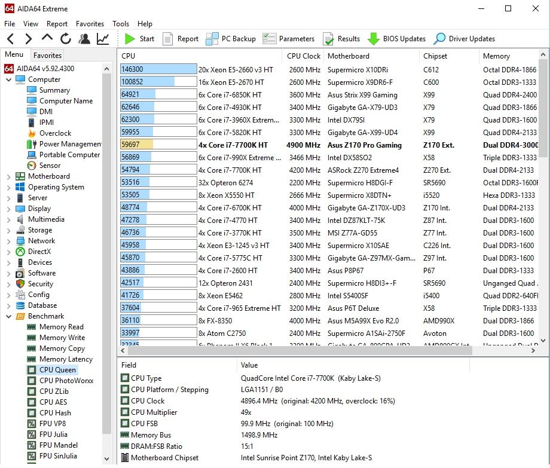Select FPU Mandel benchmark
550x468 pixels.
[x=59, y=445]
